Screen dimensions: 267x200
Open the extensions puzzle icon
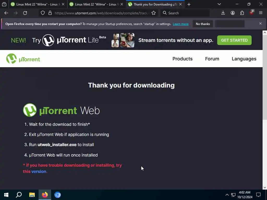(x=242, y=13)
